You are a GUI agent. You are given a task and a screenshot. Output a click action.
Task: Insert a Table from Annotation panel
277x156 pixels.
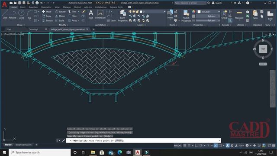(x=111, y=21)
